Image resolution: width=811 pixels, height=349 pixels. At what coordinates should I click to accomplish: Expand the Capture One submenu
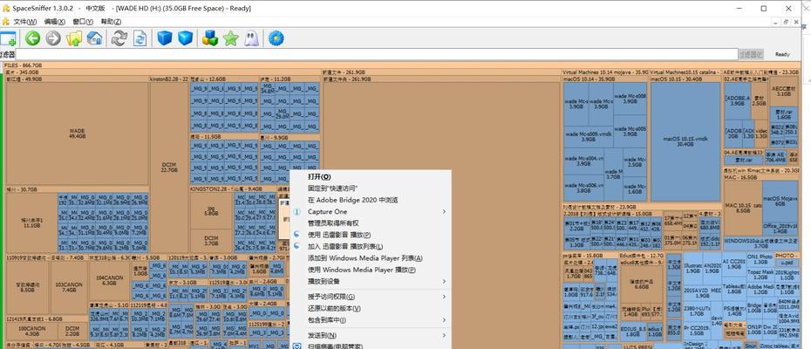pyautogui.click(x=444, y=212)
